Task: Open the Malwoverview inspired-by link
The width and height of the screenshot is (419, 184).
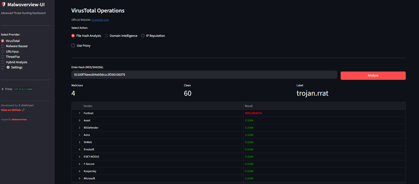Action: pyautogui.click(x=19, y=120)
